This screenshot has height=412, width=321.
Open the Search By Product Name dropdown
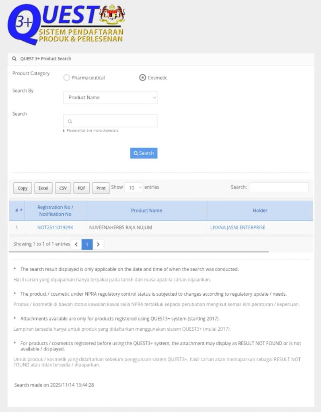pos(110,97)
